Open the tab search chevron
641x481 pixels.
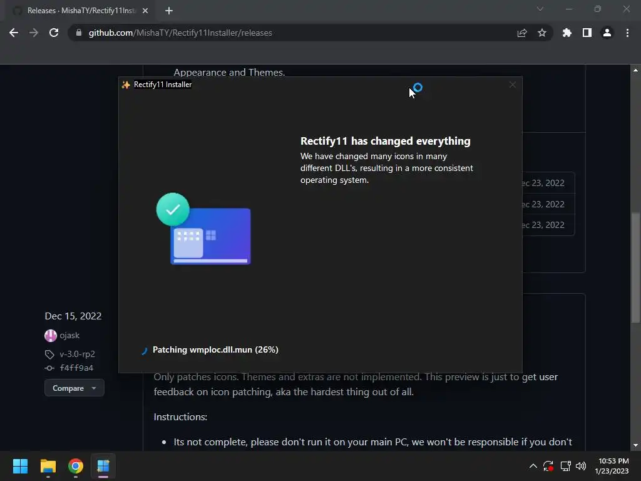540,9
